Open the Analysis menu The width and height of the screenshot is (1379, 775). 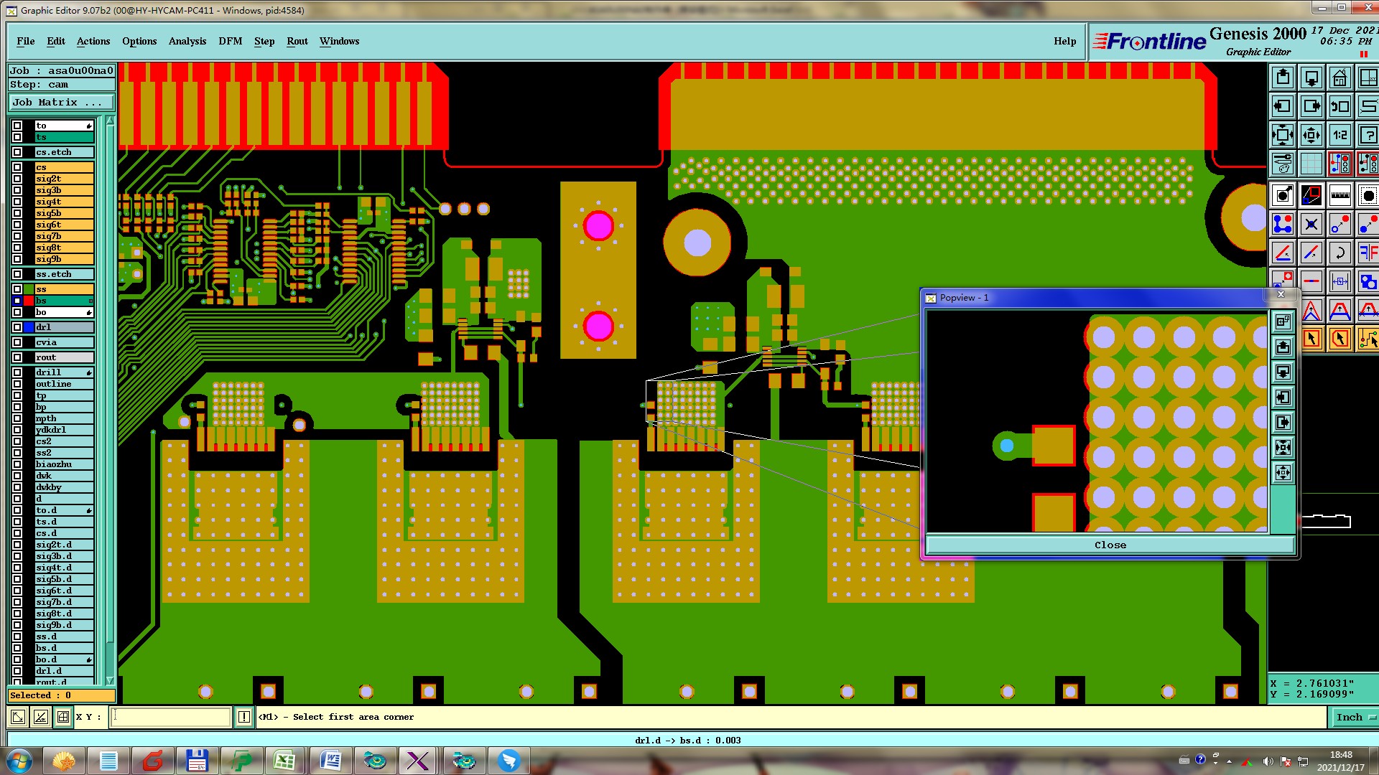click(x=187, y=41)
